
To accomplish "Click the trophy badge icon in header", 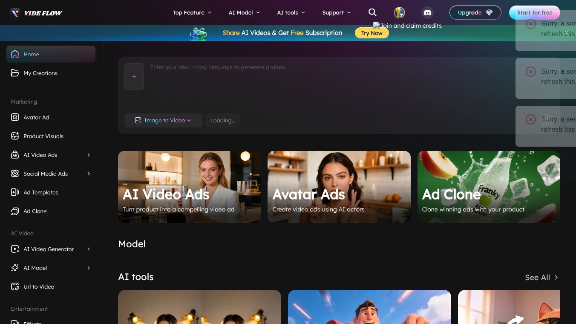I will 400,13.
